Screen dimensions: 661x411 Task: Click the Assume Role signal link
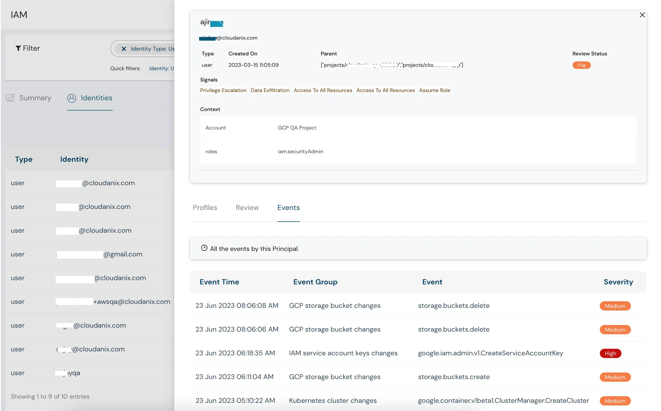coord(434,90)
